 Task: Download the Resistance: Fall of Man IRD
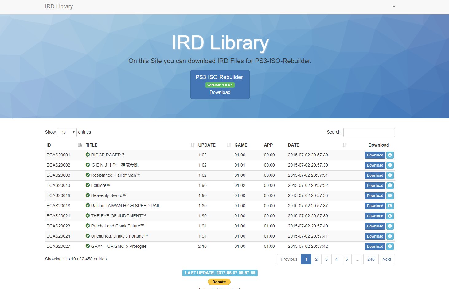[x=375, y=175]
